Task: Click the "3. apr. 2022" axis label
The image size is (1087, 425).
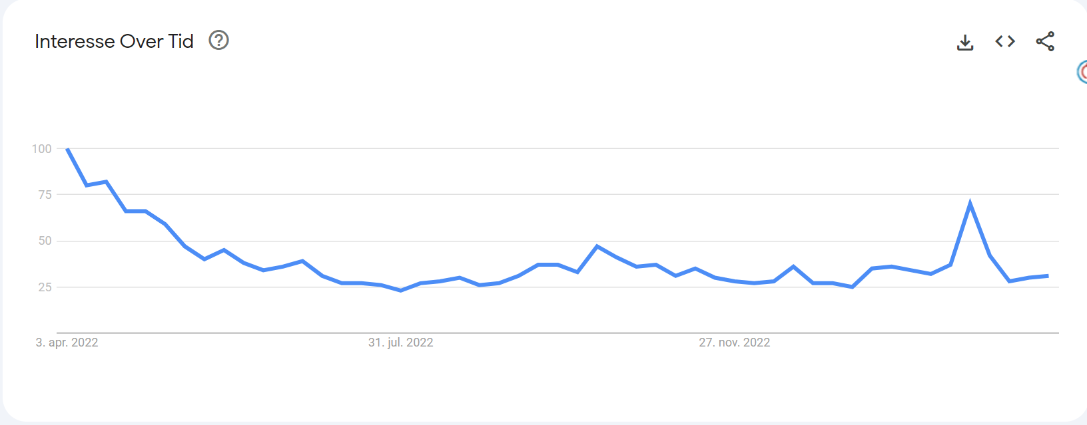Action: click(67, 343)
